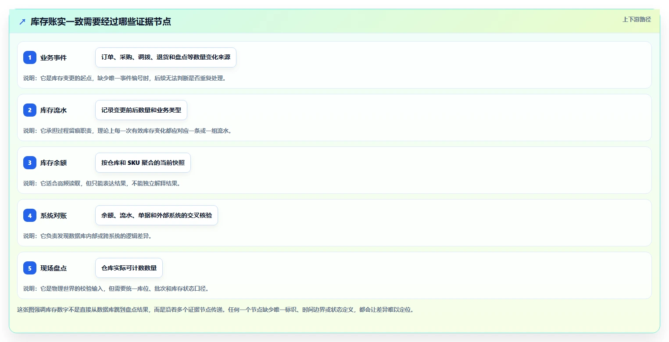Image resolution: width=669 pixels, height=342 pixels.
Task: Click the 按仓库和 SKU 聚合的当前快照 chip
Action: [143, 163]
